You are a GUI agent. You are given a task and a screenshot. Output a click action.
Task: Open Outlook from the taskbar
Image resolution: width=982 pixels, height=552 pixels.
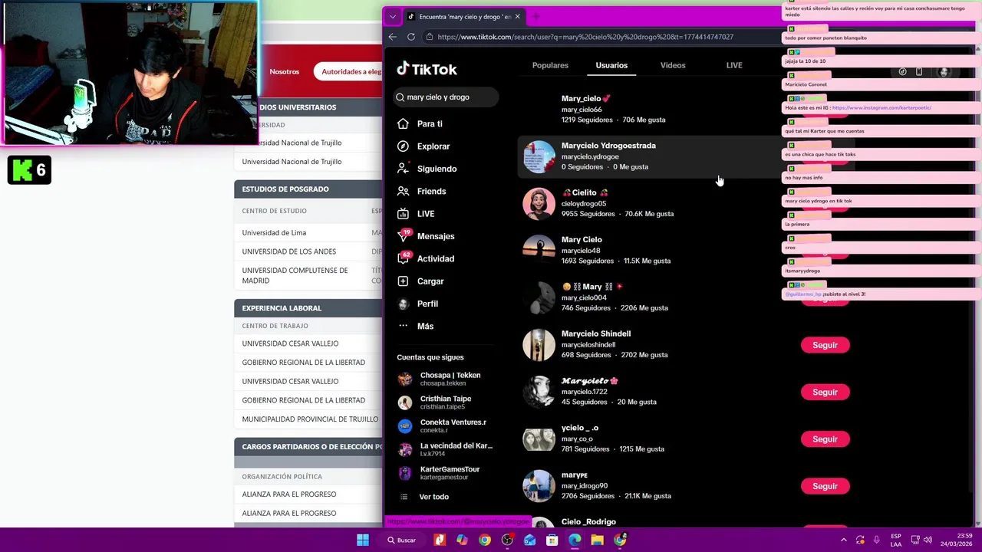[x=529, y=540]
